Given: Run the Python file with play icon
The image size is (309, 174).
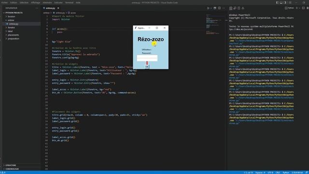Looking at the screenshot, I should pyautogui.click(x=208, y=8).
